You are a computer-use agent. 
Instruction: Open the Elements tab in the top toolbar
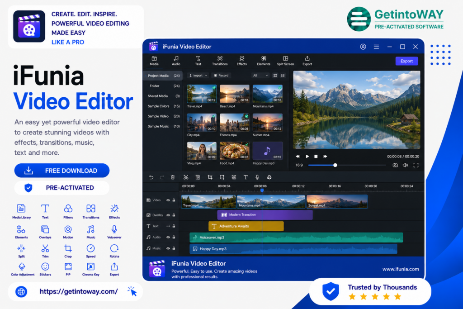coord(264,61)
